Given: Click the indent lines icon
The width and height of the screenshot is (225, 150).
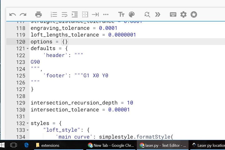Looking at the screenshot, I should point(75,14).
